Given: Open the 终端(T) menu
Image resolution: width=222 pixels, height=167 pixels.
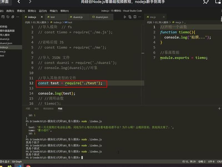Looking at the screenshot, I should [54, 11].
